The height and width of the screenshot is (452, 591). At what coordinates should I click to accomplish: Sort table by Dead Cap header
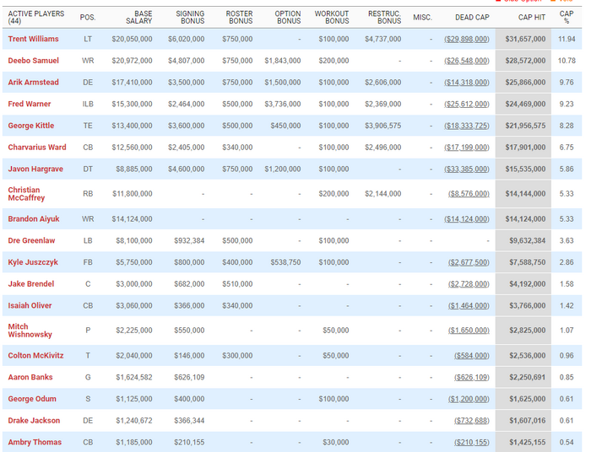pyautogui.click(x=472, y=18)
